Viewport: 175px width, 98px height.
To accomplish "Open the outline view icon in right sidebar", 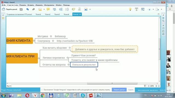I will click(x=163, y=18).
